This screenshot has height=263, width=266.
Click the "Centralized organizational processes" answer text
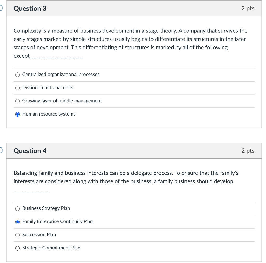(61, 75)
